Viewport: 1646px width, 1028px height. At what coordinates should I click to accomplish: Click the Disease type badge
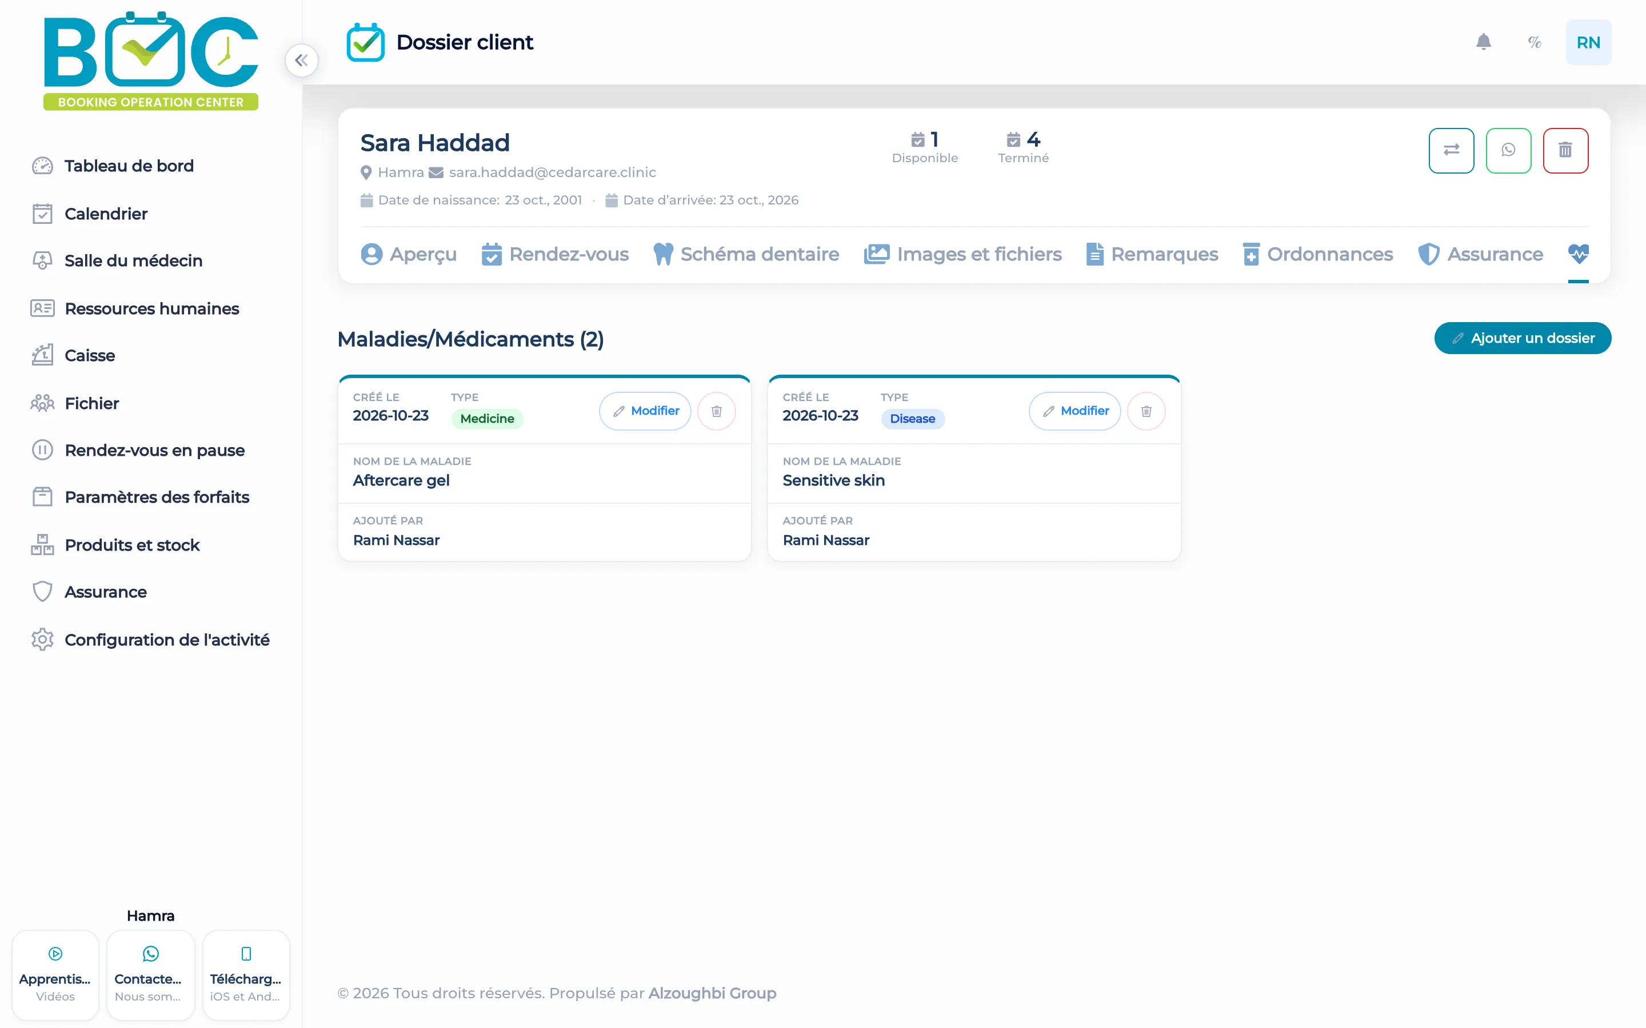tap(912, 419)
